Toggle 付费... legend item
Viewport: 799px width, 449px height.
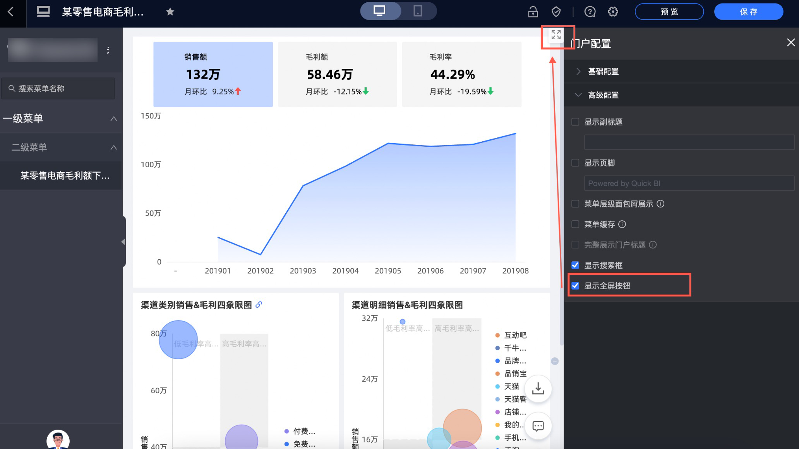point(300,431)
